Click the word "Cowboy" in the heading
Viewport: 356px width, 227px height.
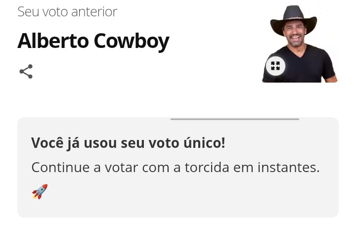pyautogui.click(x=131, y=42)
